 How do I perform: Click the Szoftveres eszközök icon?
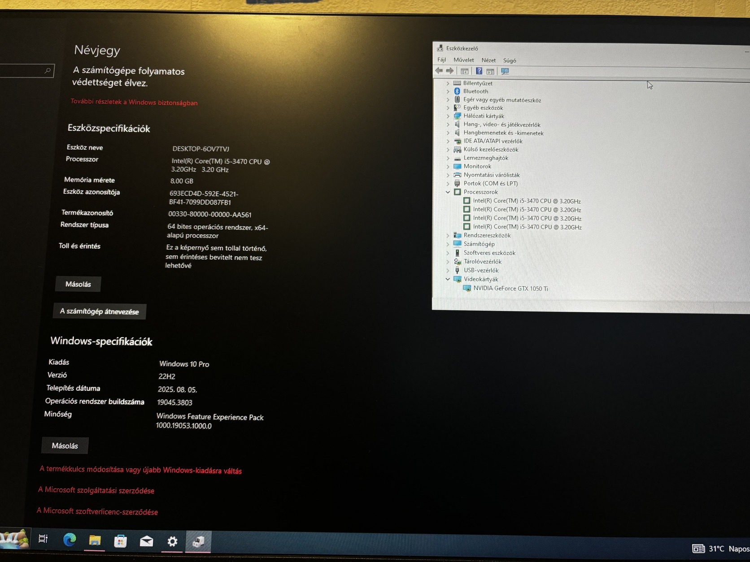pos(458,253)
